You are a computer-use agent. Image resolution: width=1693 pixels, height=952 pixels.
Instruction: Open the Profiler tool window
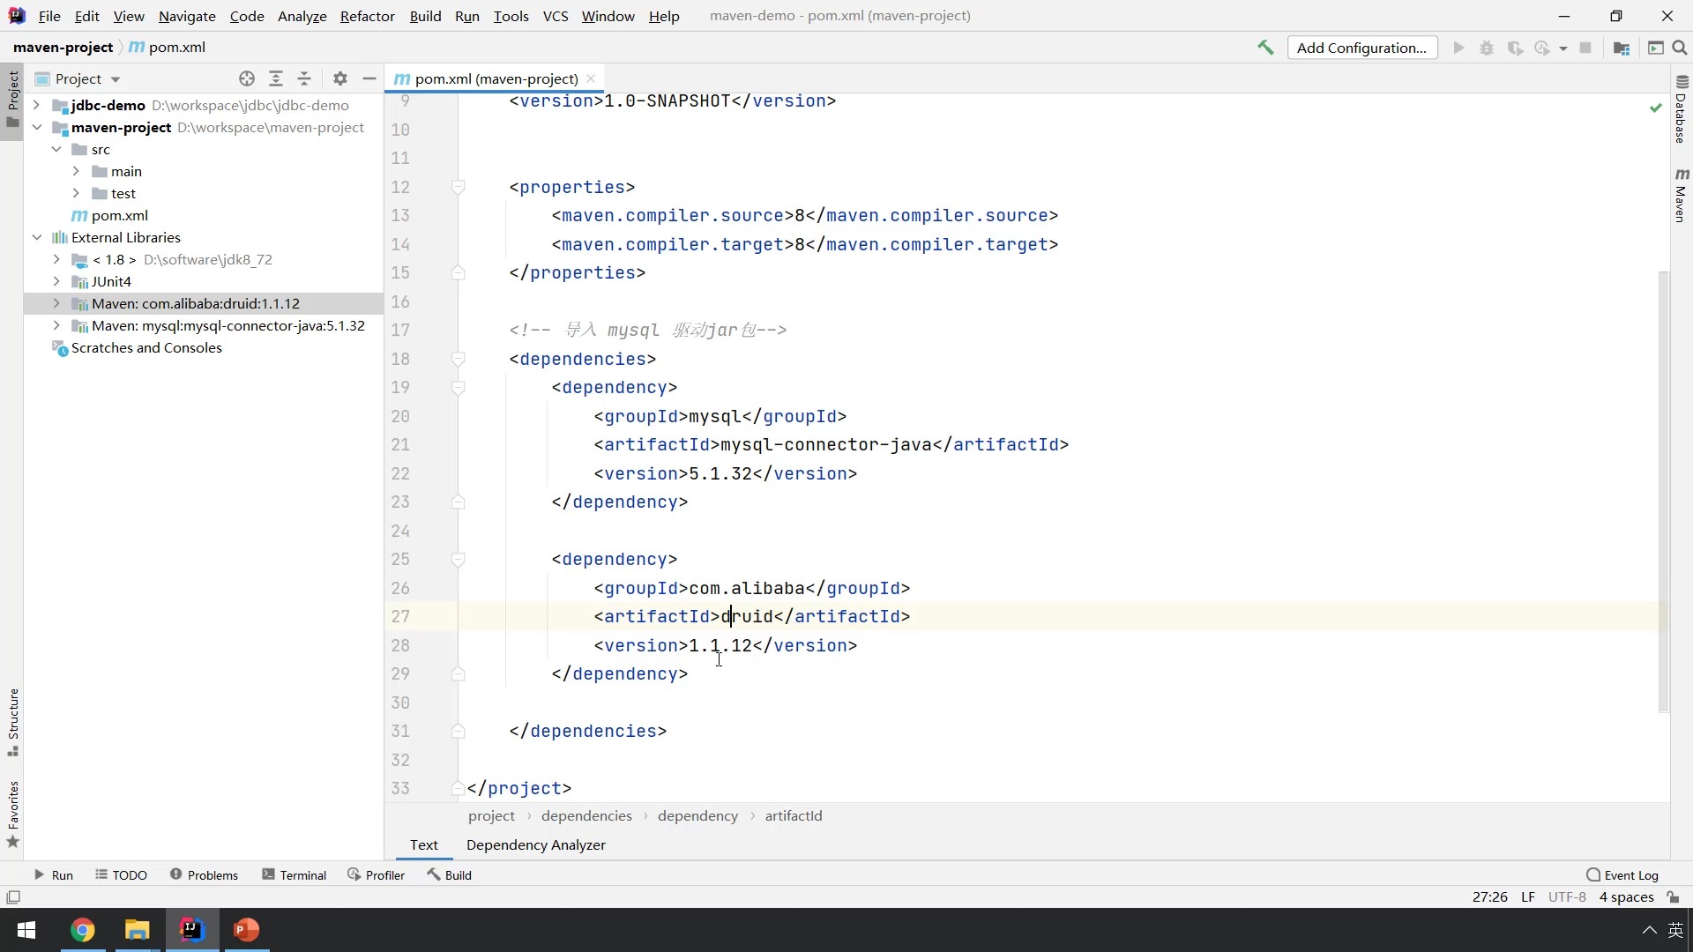click(x=377, y=874)
